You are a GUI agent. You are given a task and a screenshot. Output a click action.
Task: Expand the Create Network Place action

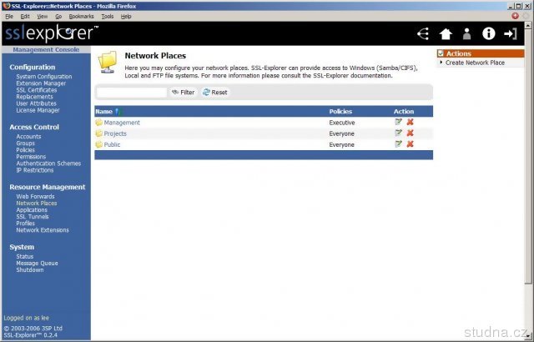[474, 63]
